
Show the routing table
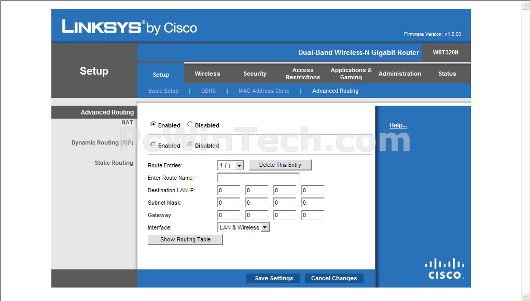coord(185,239)
